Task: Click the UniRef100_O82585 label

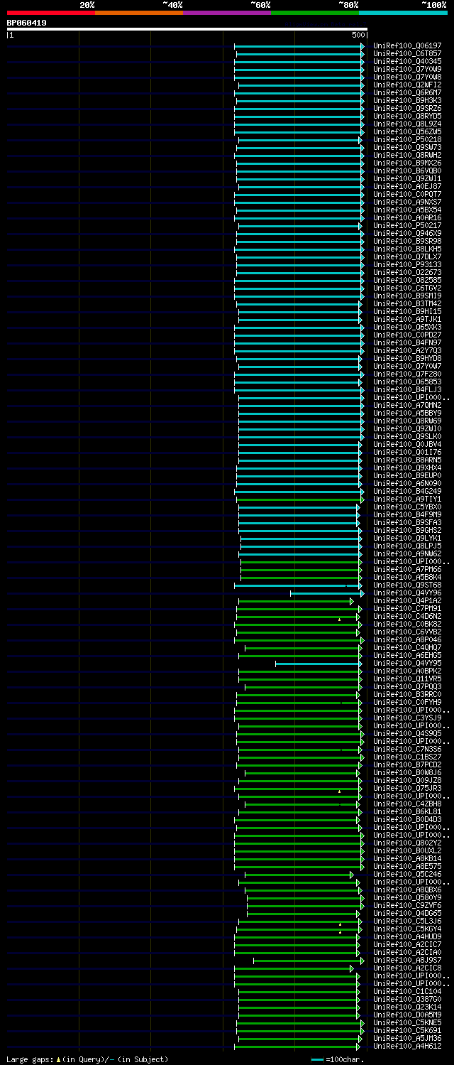Action: click(407, 280)
